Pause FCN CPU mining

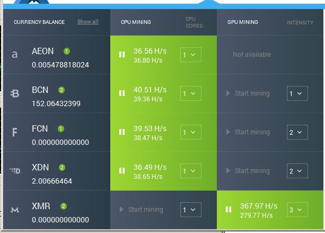coord(122,132)
